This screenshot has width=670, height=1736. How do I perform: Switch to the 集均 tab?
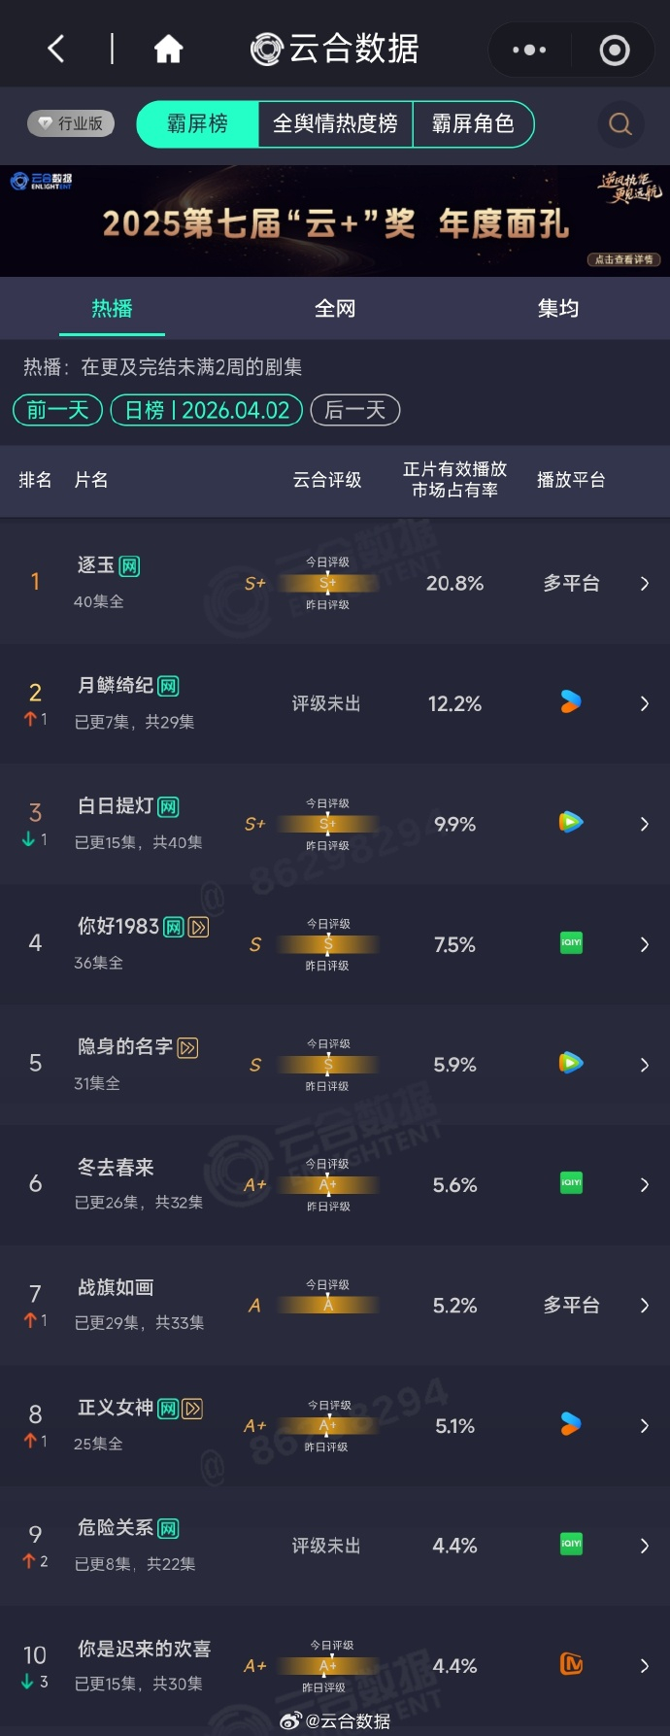point(557,308)
